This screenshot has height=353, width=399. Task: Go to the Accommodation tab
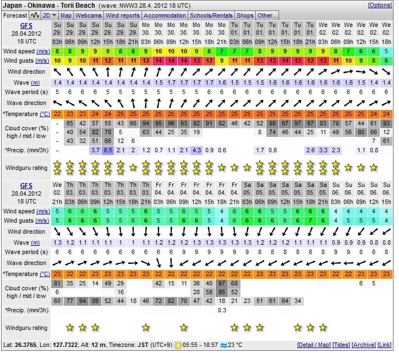(165, 15)
